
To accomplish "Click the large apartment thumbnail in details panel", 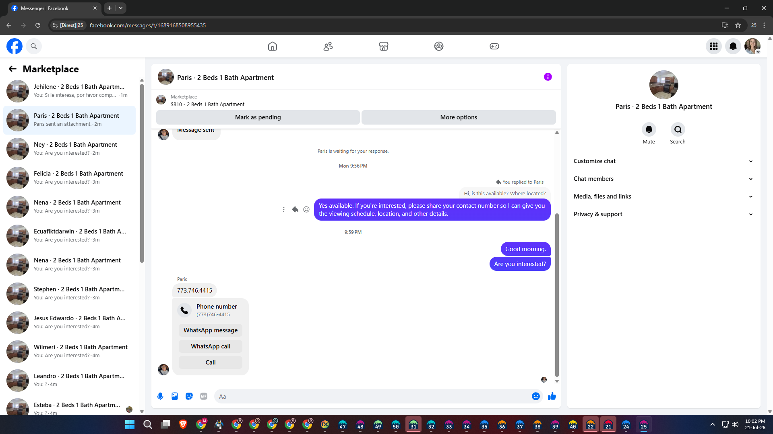I will [664, 85].
